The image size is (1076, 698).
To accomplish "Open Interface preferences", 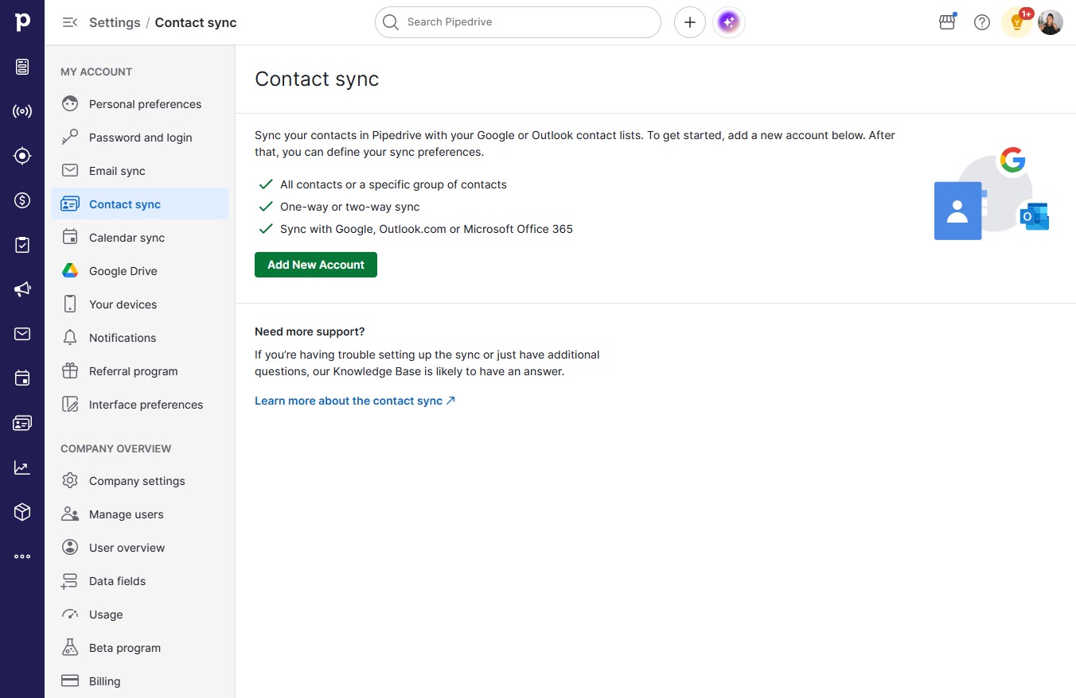I will click(140, 405).
